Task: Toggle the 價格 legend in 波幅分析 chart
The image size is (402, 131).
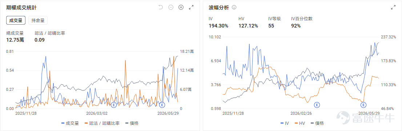Action: [x=317, y=123]
